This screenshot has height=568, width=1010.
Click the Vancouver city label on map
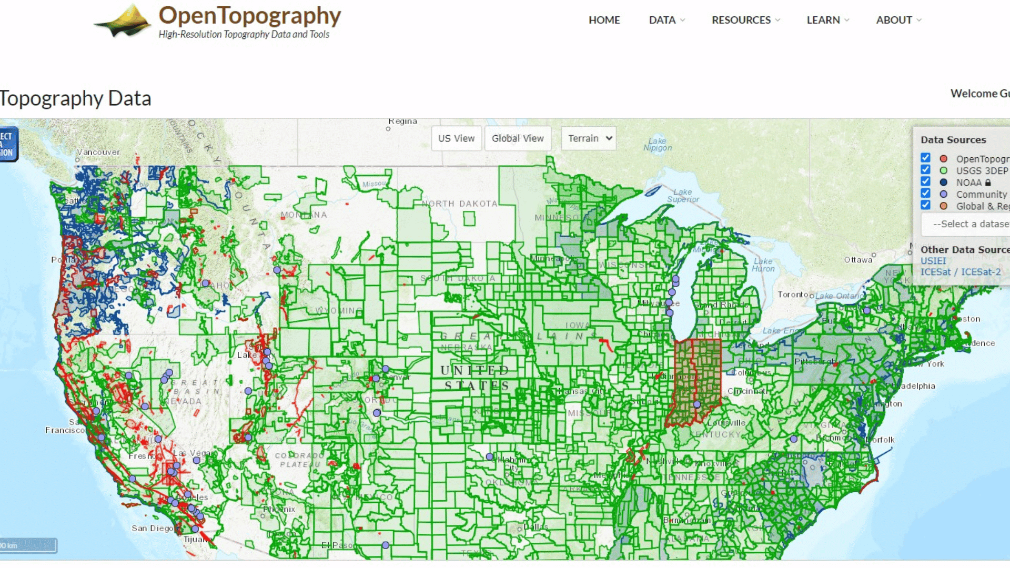(x=98, y=152)
